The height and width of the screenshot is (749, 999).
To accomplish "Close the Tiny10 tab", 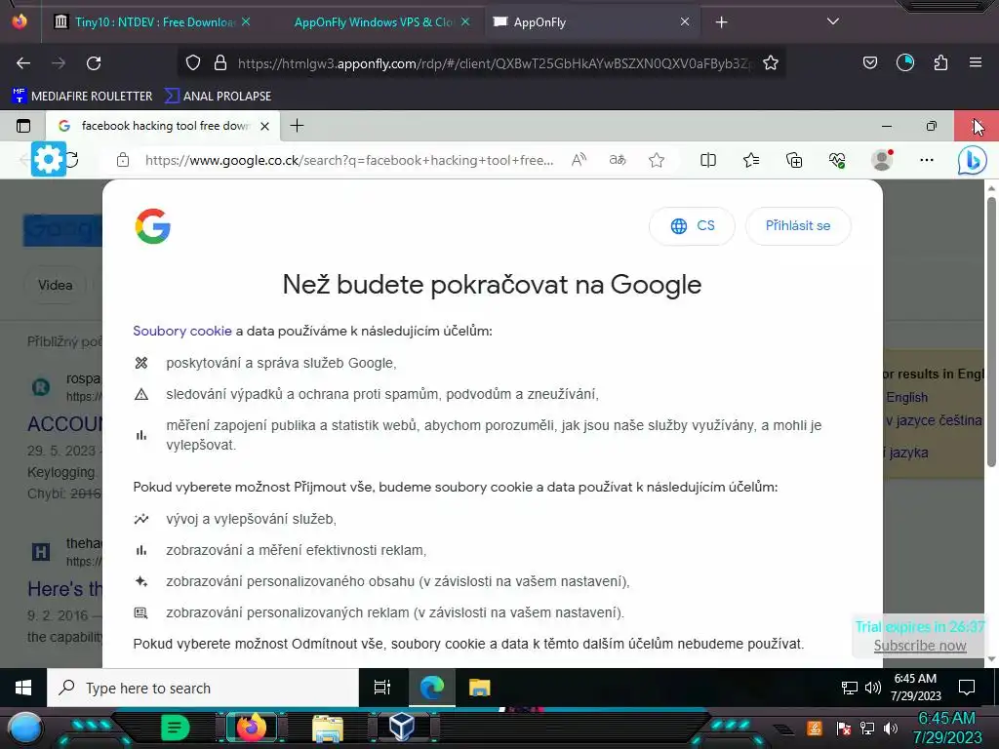I will [x=246, y=22].
